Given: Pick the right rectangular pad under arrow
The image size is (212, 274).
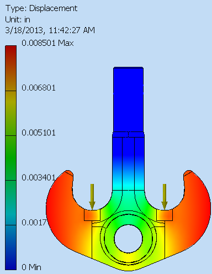Looking at the screenshot, I should tap(165, 215).
